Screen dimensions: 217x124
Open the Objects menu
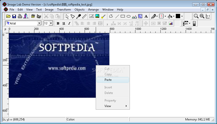(80, 10)
